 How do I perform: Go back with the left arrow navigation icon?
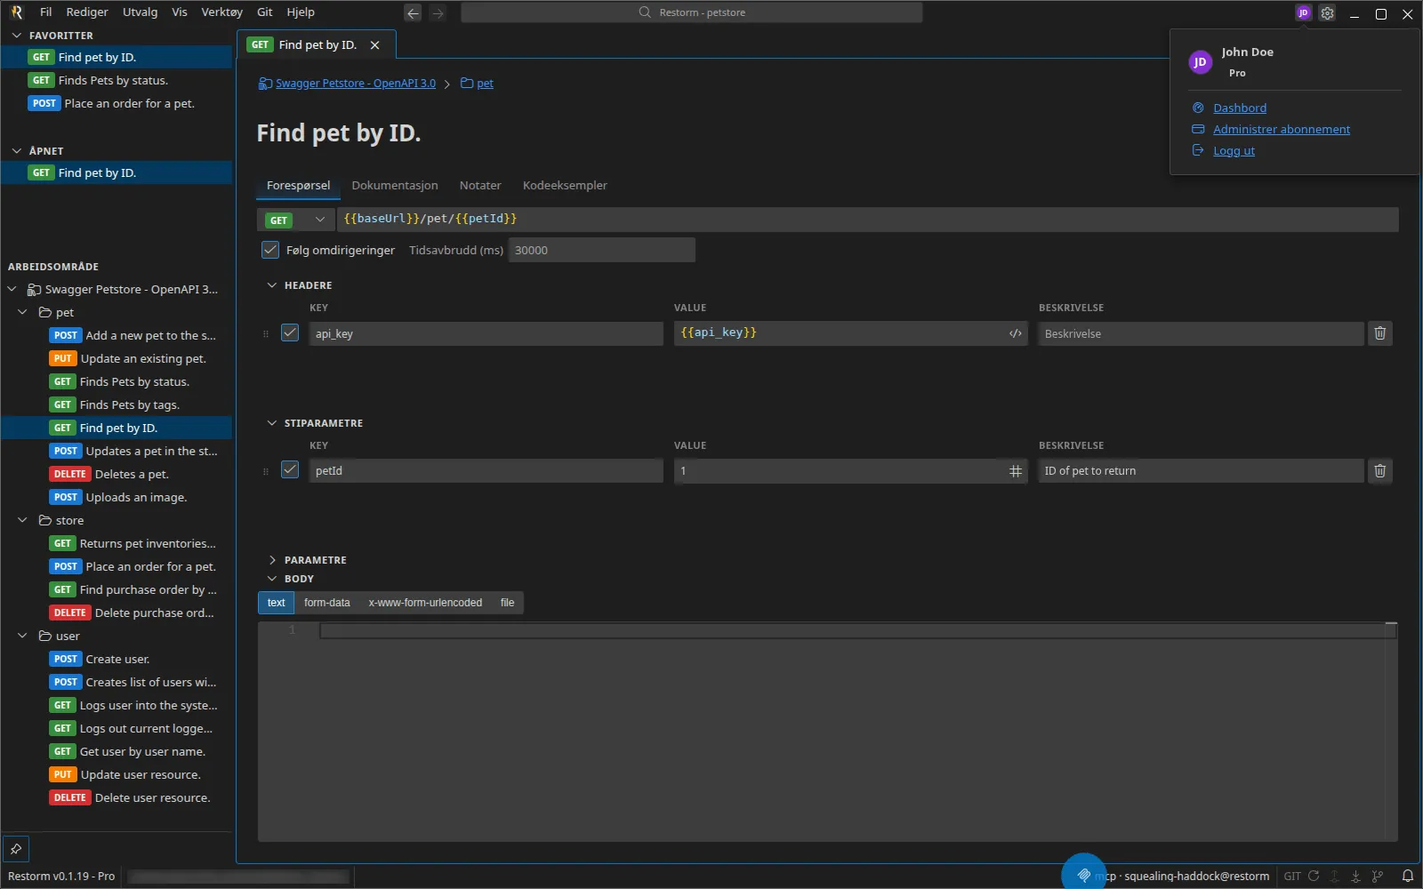[412, 12]
